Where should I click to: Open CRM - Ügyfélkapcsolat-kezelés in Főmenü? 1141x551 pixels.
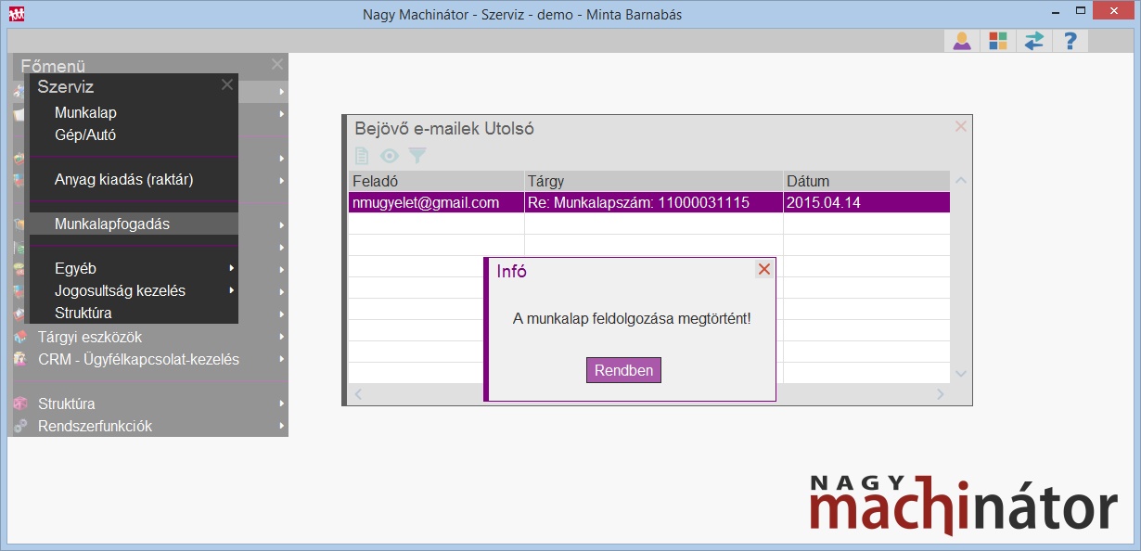click(139, 359)
